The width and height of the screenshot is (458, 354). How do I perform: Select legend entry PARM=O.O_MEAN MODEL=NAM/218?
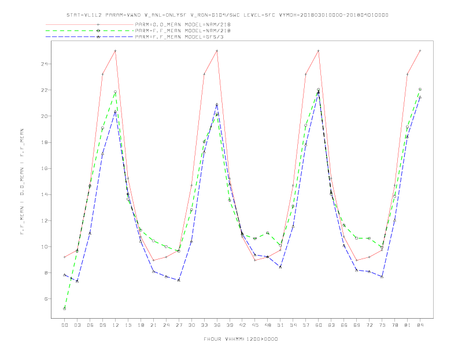[183, 24]
